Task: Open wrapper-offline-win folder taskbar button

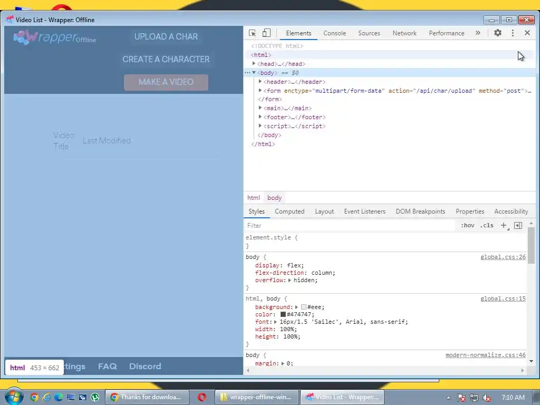Action: [x=257, y=397]
